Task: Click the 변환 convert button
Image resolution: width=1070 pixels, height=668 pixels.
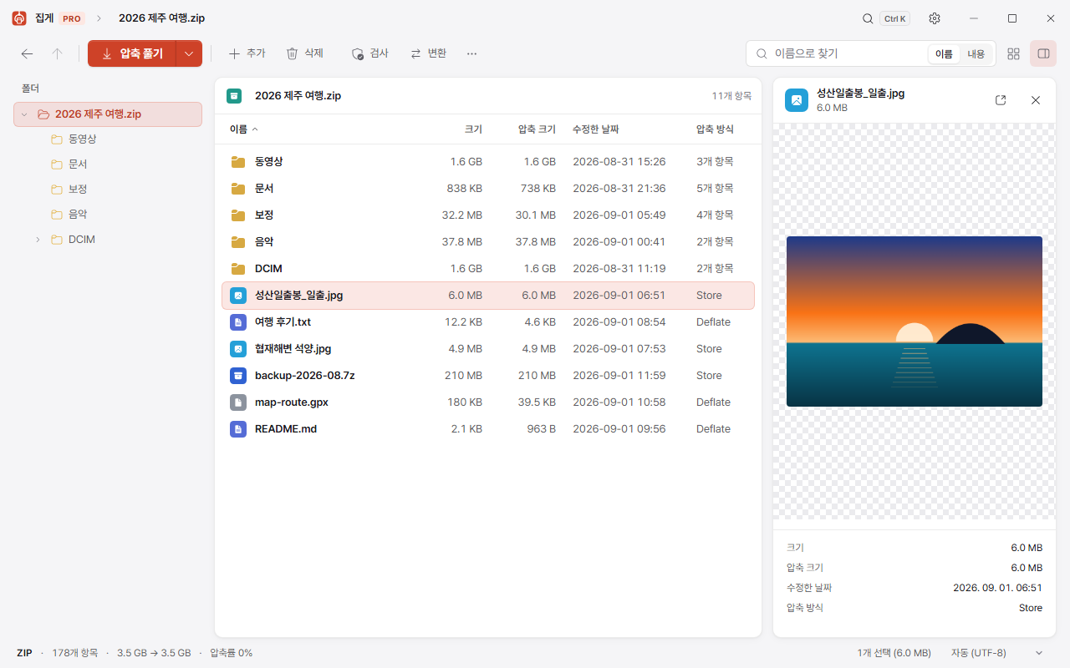Action: (428, 53)
